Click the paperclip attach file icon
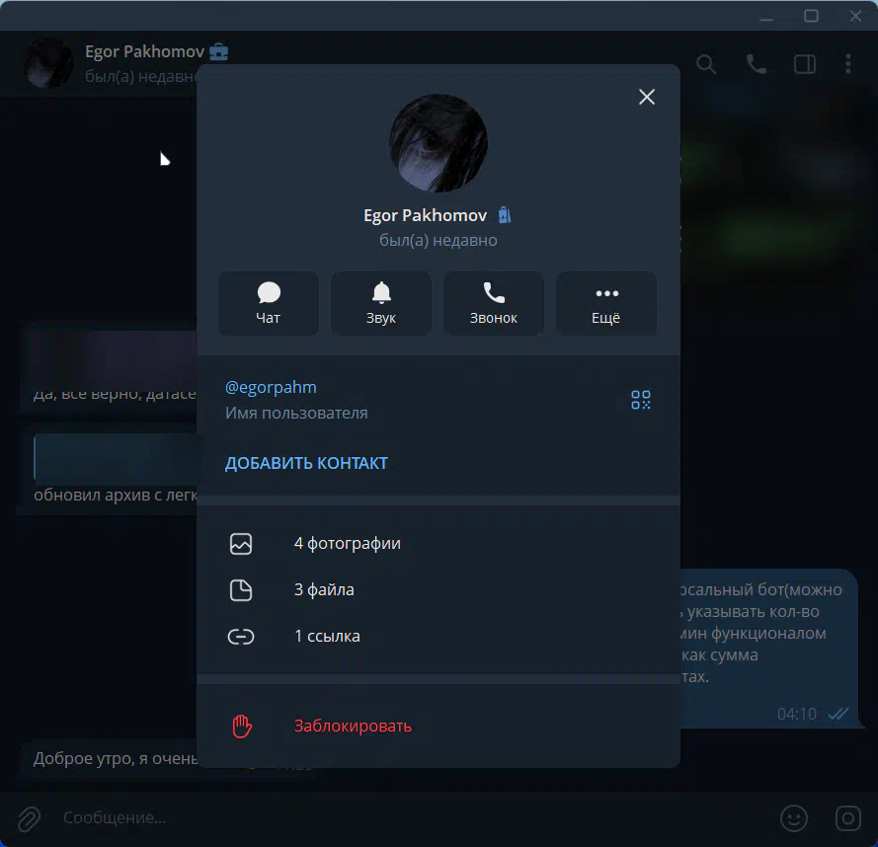Screen dimensions: 878x847 coord(30,817)
